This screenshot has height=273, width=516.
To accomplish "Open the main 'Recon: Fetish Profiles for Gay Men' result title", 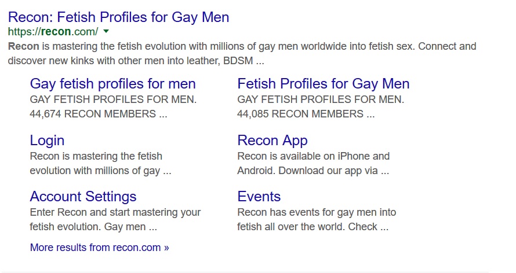I will (118, 17).
